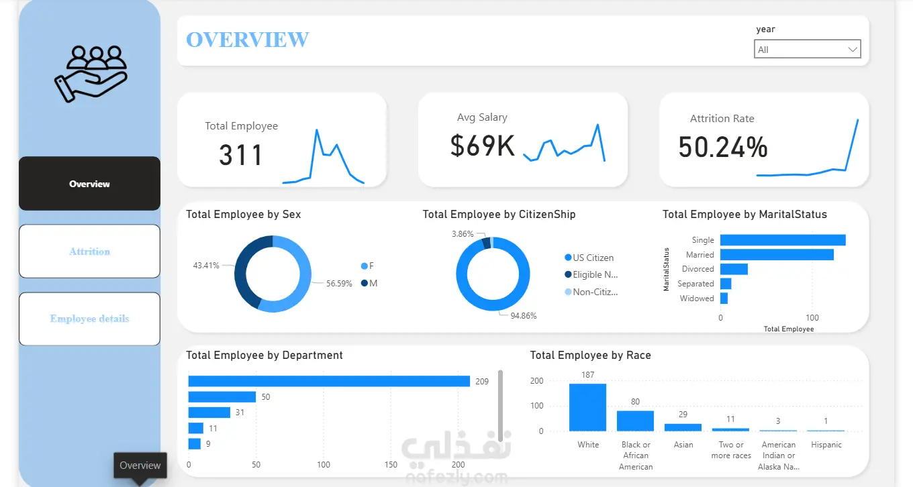Select the Two or more races column
Screen dimensions: 913x487
tap(730, 429)
